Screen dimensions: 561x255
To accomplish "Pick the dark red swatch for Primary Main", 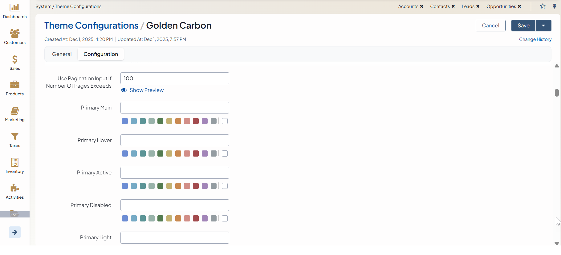I will coord(196,121).
